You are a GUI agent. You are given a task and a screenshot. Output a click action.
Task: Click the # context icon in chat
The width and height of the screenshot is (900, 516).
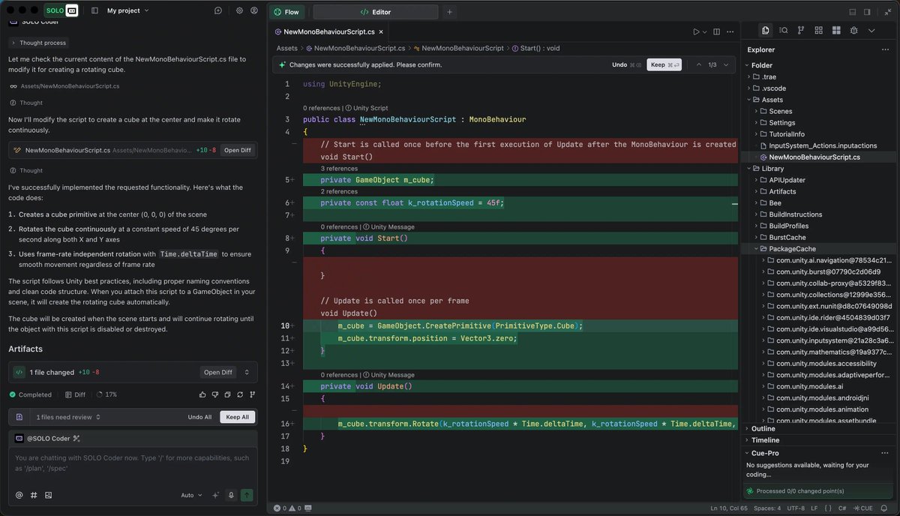[x=34, y=495]
